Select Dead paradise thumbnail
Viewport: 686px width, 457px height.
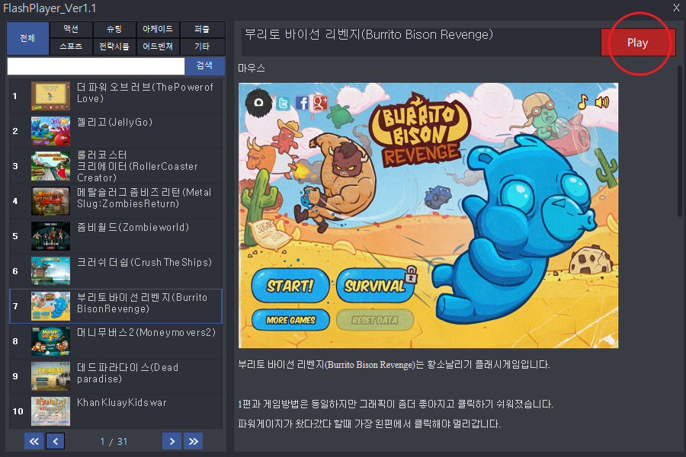pos(50,376)
